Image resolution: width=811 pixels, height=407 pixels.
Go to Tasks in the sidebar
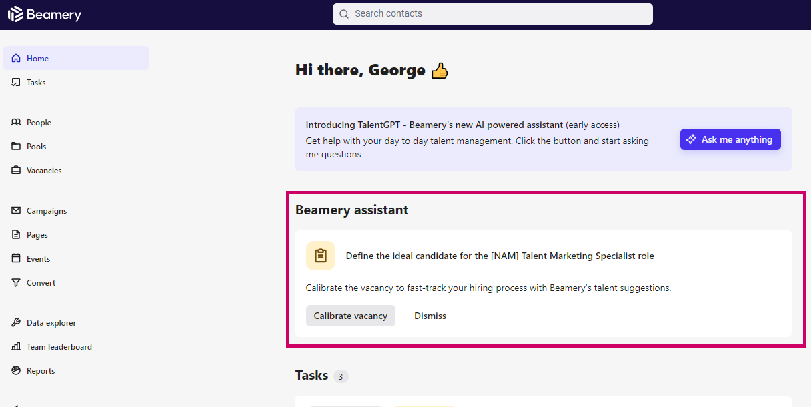pos(76,83)
